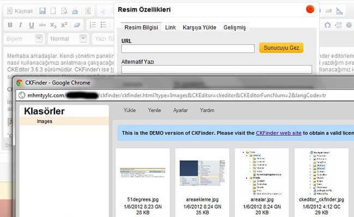Select the arealar.jpg thumbnail
This screenshot has height=217, width=354.
pyautogui.click(x=262, y=173)
